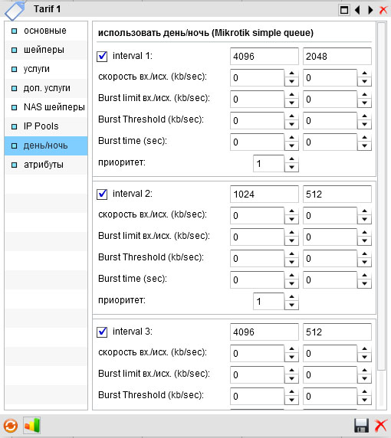Uncheck the interval 3 checkbox
The height and width of the screenshot is (438, 391).
click(x=102, y=332)
